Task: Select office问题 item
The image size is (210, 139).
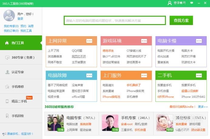Action: [x=78, y=97]
